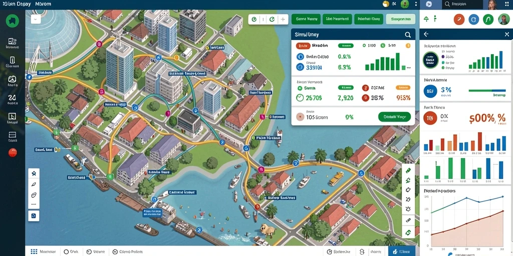Toggle the green radio dot beside 1100
Viewport: 513px width, 256px height.
coord(364,45)
